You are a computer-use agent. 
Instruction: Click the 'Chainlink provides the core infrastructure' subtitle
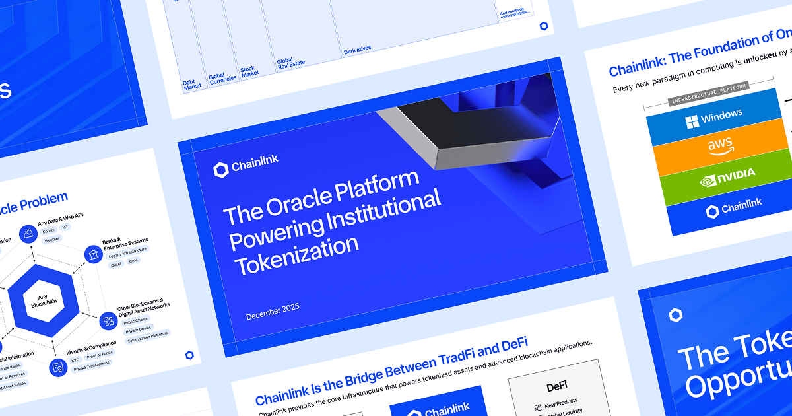click(425, 379)
